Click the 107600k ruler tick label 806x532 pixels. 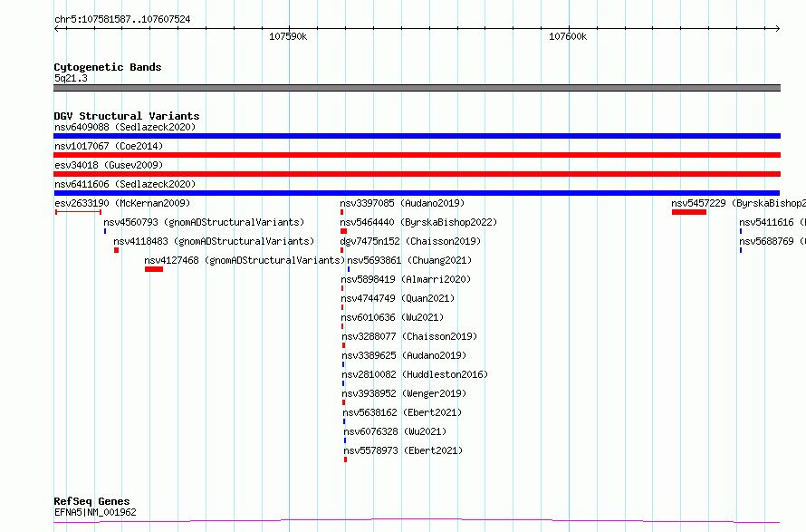click(568, 36)
